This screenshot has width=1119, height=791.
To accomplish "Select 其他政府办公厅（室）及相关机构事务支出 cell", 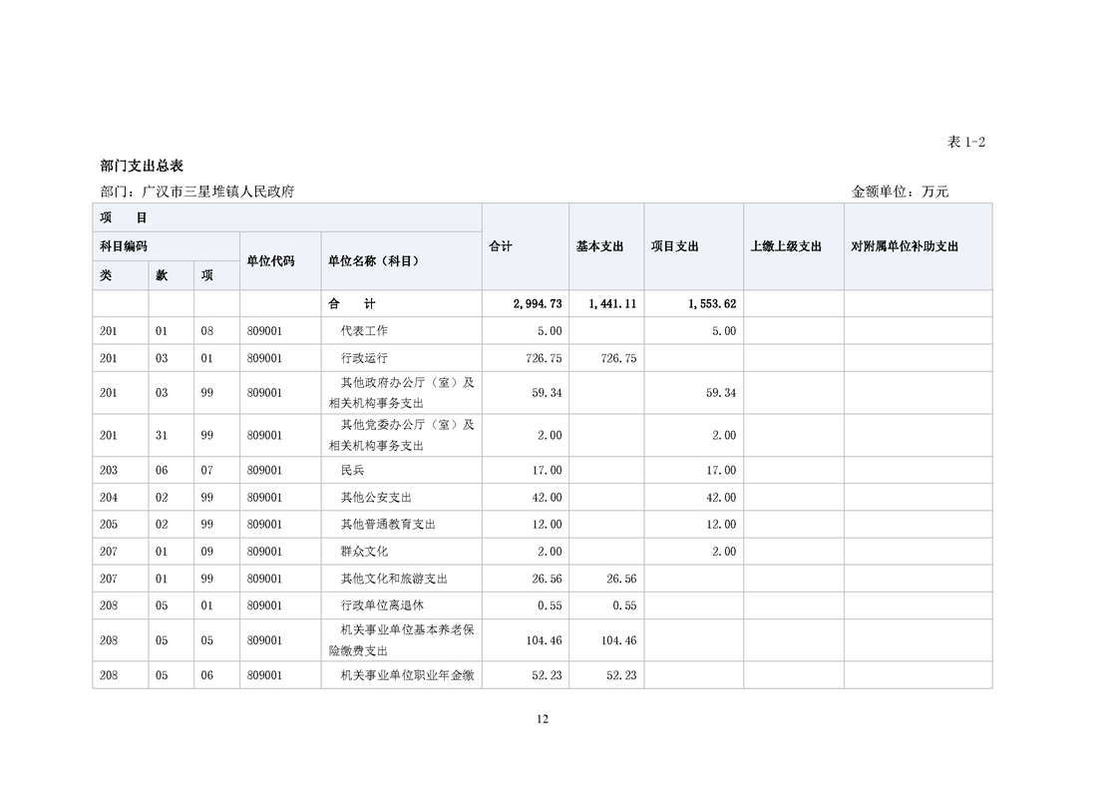I will (401, 393).
